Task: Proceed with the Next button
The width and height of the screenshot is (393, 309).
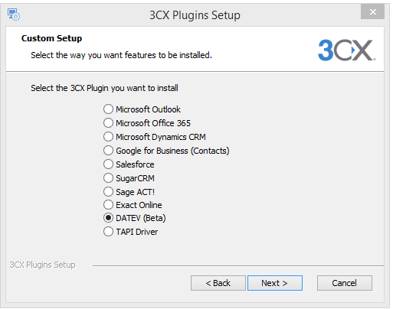Action: coord(275,283)
